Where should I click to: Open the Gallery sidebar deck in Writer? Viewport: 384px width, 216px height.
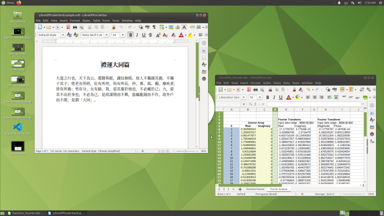pos(204,72)
